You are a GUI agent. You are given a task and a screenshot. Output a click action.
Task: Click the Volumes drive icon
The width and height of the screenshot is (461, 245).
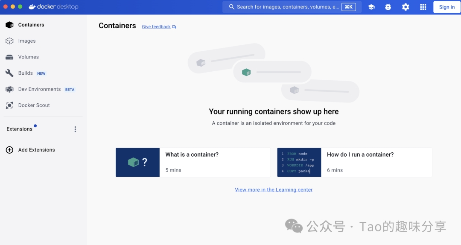click(x=9, y=57)
